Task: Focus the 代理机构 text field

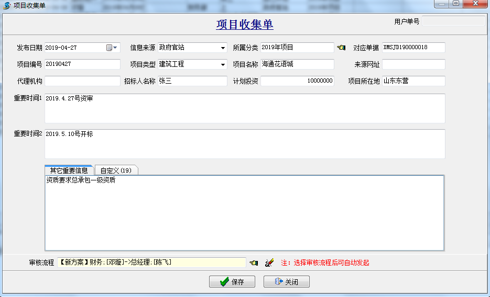Action: point(82,81)
